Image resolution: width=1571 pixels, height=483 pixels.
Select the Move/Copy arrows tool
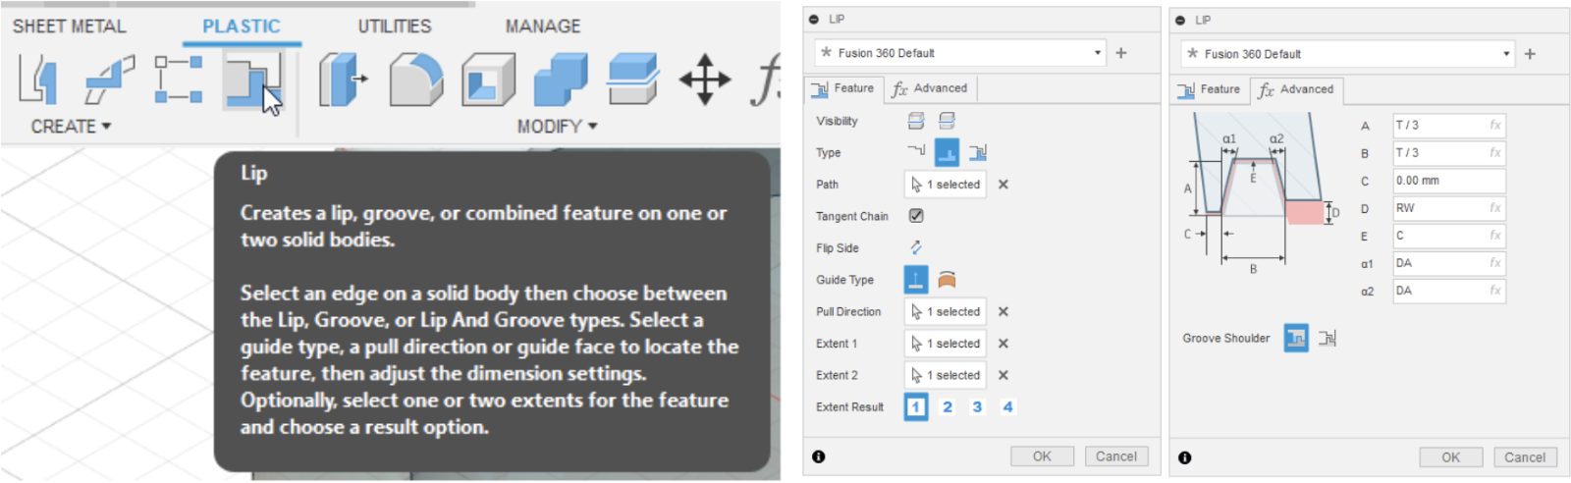coord(704,80)
